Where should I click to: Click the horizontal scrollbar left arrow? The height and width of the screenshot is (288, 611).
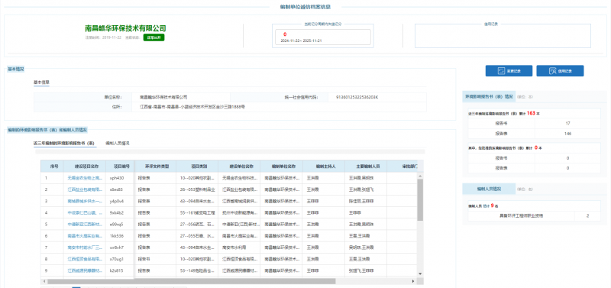click(44, 281)
